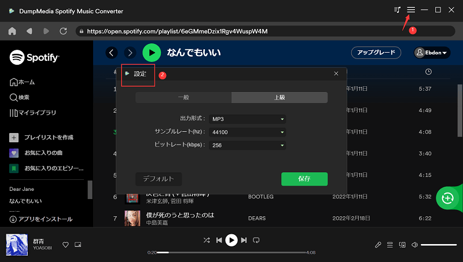Viewport: 463px width, 262px height.
Task: Open the サンプルレート 44100 dropdown
Action: pyautogui.click(x=247, y=132)
